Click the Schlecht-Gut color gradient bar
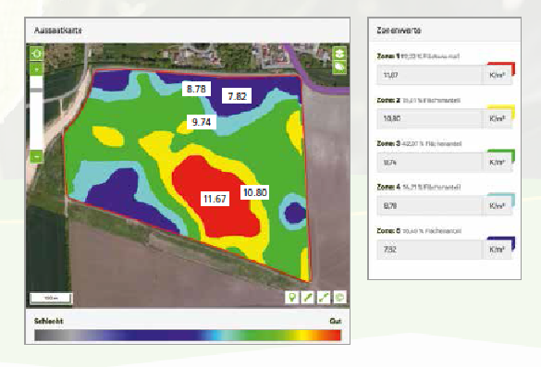This screenshot has height=367, width=541. (x=188, y=336)
